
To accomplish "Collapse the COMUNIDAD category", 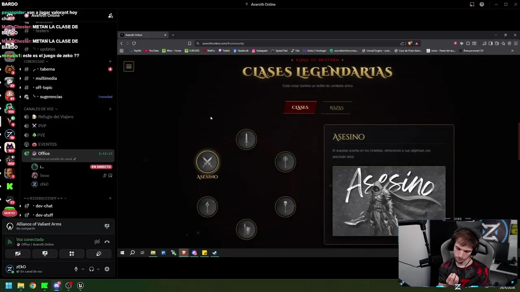I will click(x=36, y=62).
